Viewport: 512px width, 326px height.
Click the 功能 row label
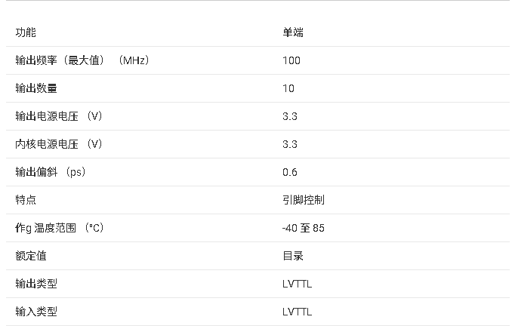click(26, 32)
